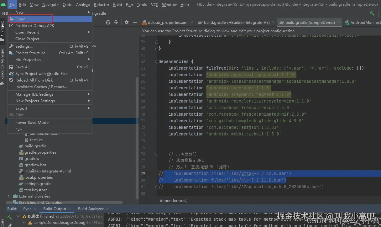This screenshot has width=381, height=227.
Task: Select HBuilder-Integrate-AS.iml file
Action: tap(48, 171)
